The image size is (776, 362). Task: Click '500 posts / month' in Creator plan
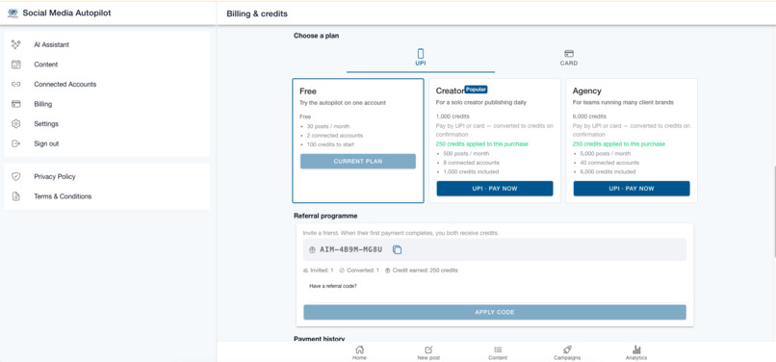(466, 153)
